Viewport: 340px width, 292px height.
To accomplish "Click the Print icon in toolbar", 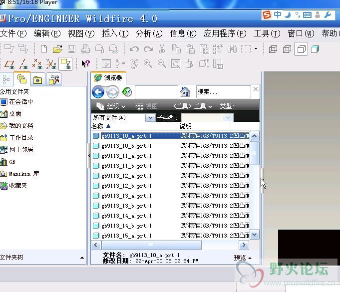I will [x=86, y=49].
